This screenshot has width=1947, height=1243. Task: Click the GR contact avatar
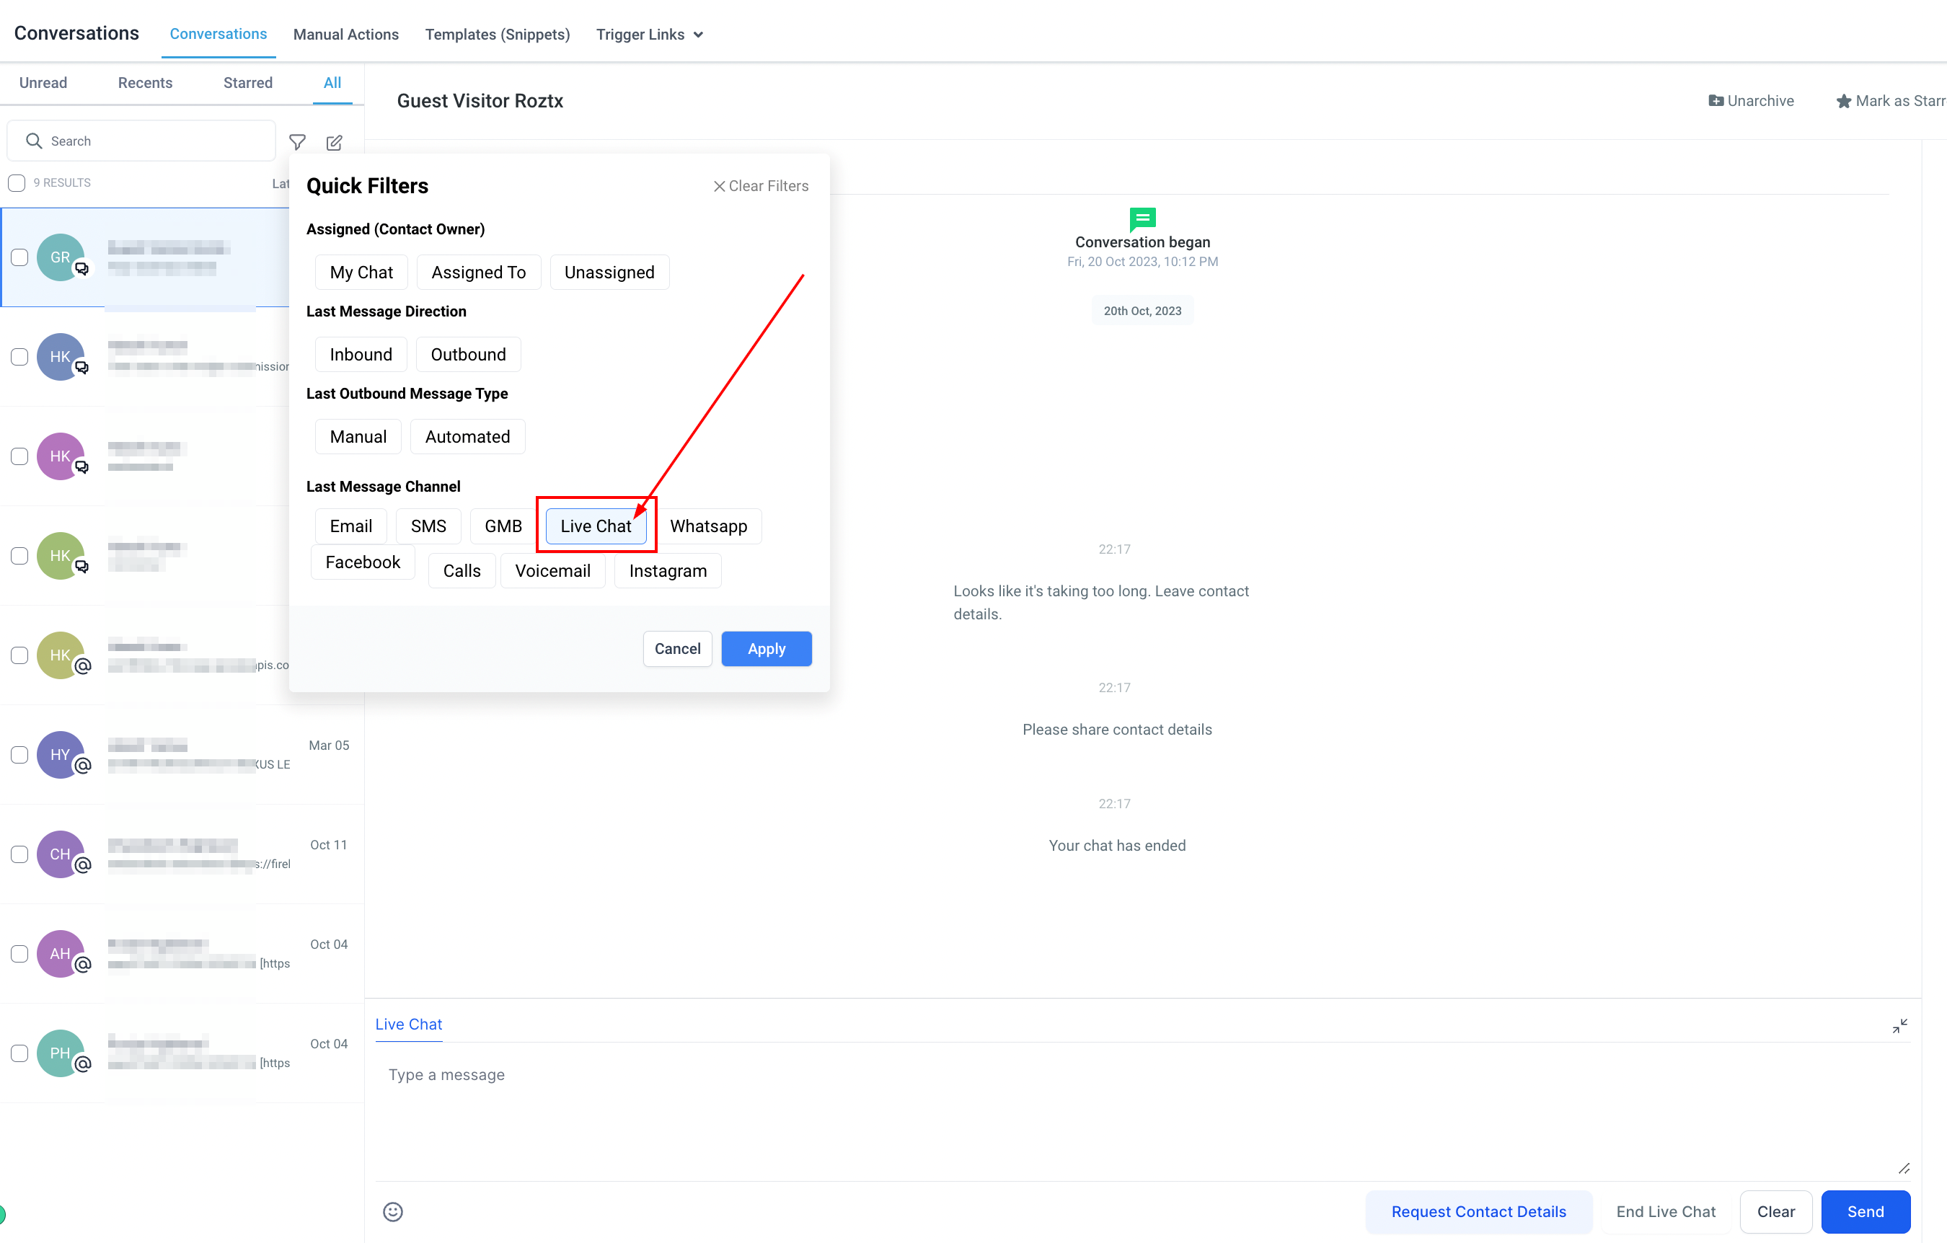pyautogui.click(x=61, y=257)
